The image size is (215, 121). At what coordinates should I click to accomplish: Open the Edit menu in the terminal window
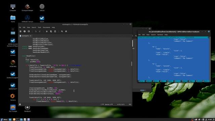point(143,35)
